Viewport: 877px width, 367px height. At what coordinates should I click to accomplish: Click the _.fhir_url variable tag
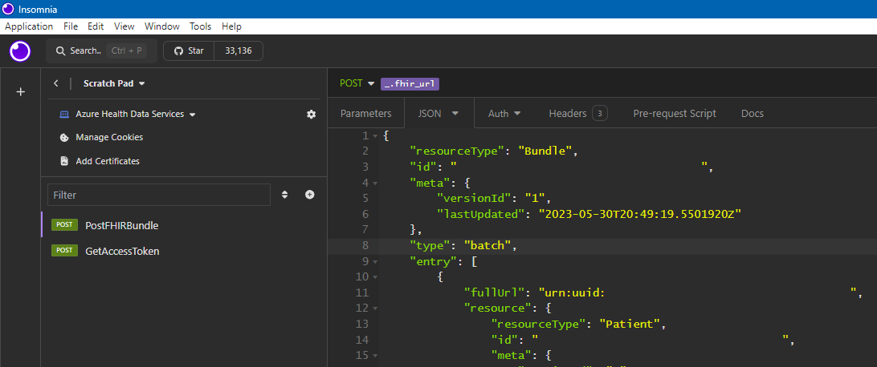[x=410, y=83]
